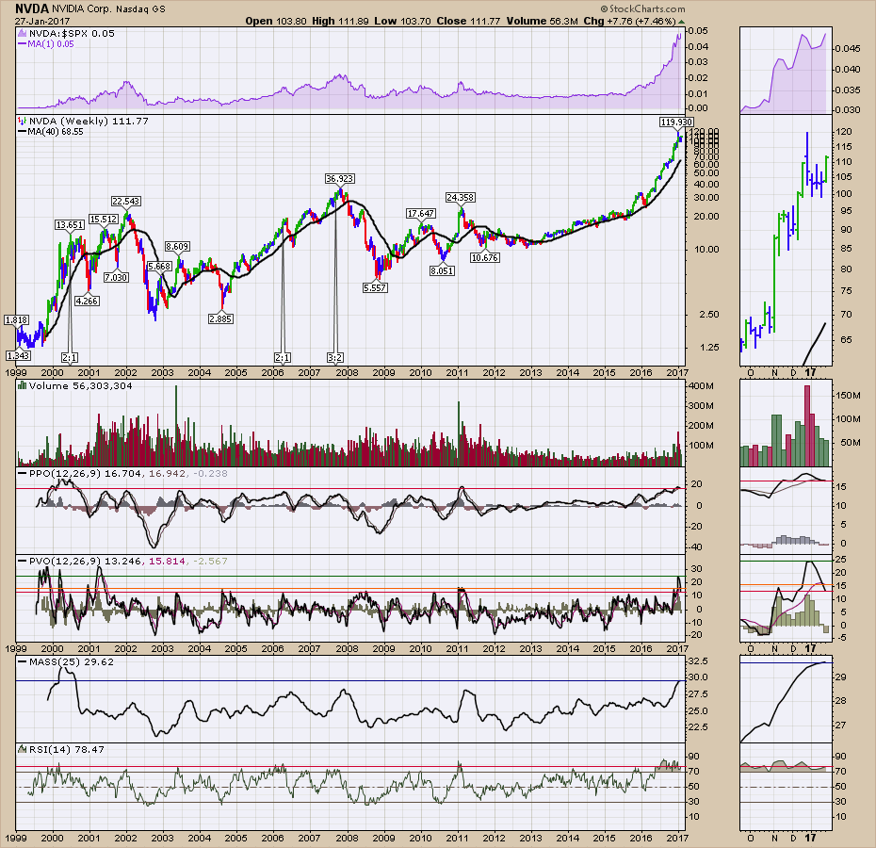Image resolution: width=876 pixels, height=848 pixels.
Task: Click the 32.5 Mass Index axis label
Action: pyautogui.click(x=698, y=661)
